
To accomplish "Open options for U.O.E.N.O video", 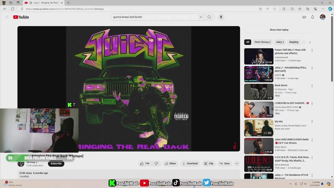I will [312, 158].
